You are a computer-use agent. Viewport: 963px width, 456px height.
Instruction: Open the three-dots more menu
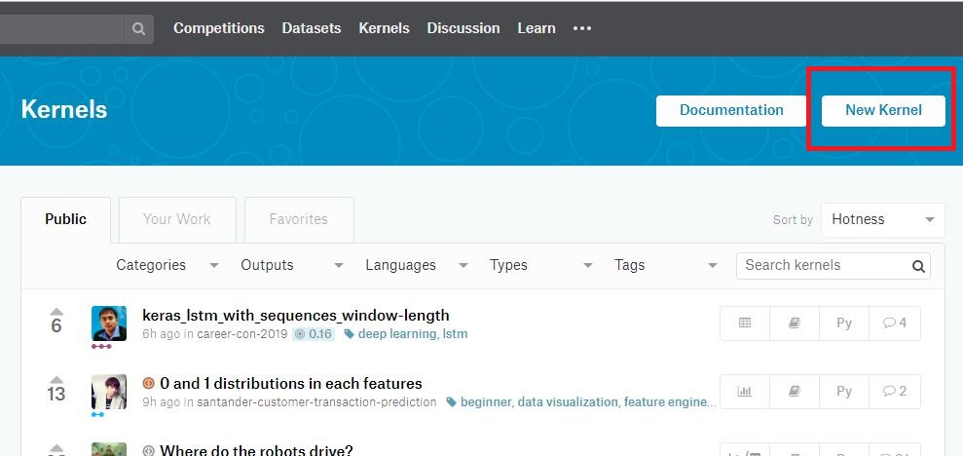pyautogui.click(x=581, y=28)
